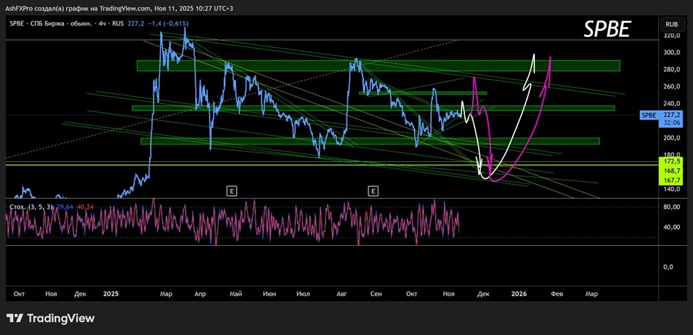This screenshot has height=335, width=693.
Task: Select the 167,7 price level label
Action: point(669,179)
